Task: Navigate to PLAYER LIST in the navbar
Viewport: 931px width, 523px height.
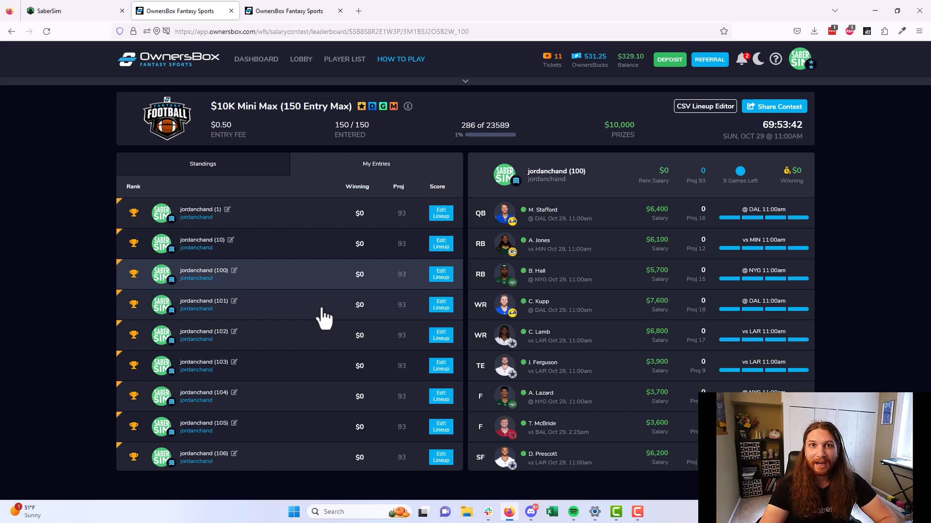Action: click(344, 59)
